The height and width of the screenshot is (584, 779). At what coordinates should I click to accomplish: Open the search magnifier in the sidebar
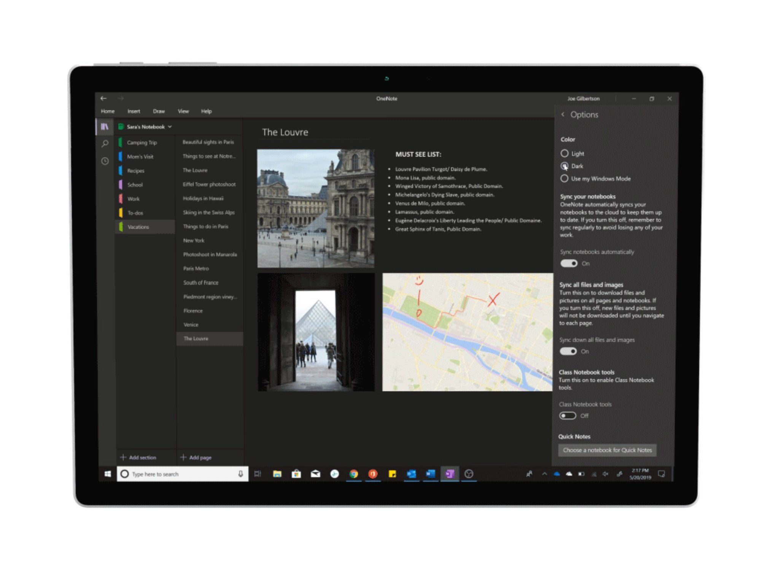(x=105, y=144)
